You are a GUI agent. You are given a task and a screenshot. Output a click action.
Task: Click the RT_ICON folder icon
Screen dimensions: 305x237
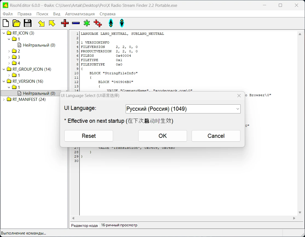[9, 33]
